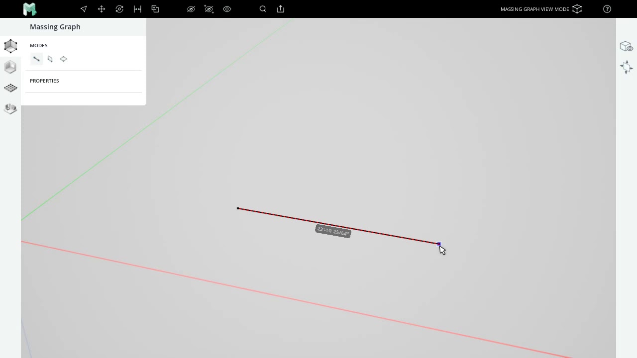637x358 pixels.
Task: Show all objects with eye icon
Action: [227, 9]
